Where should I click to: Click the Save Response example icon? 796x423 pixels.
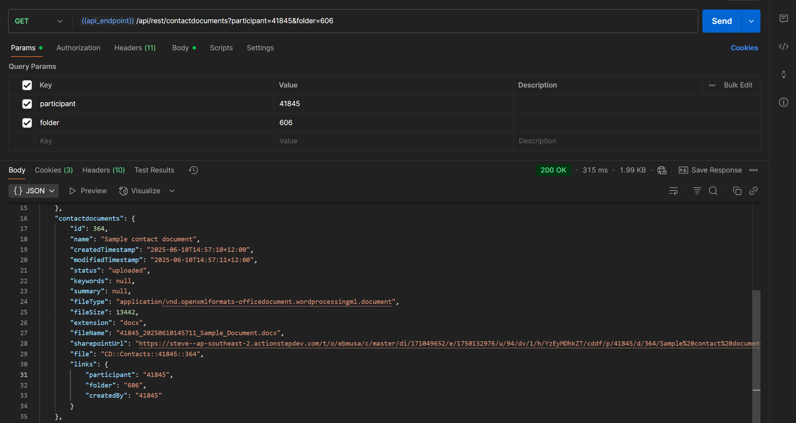pos(683,170)
